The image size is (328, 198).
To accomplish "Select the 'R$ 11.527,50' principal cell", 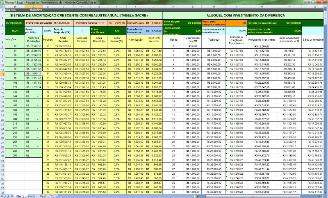I will coord(262,51).
